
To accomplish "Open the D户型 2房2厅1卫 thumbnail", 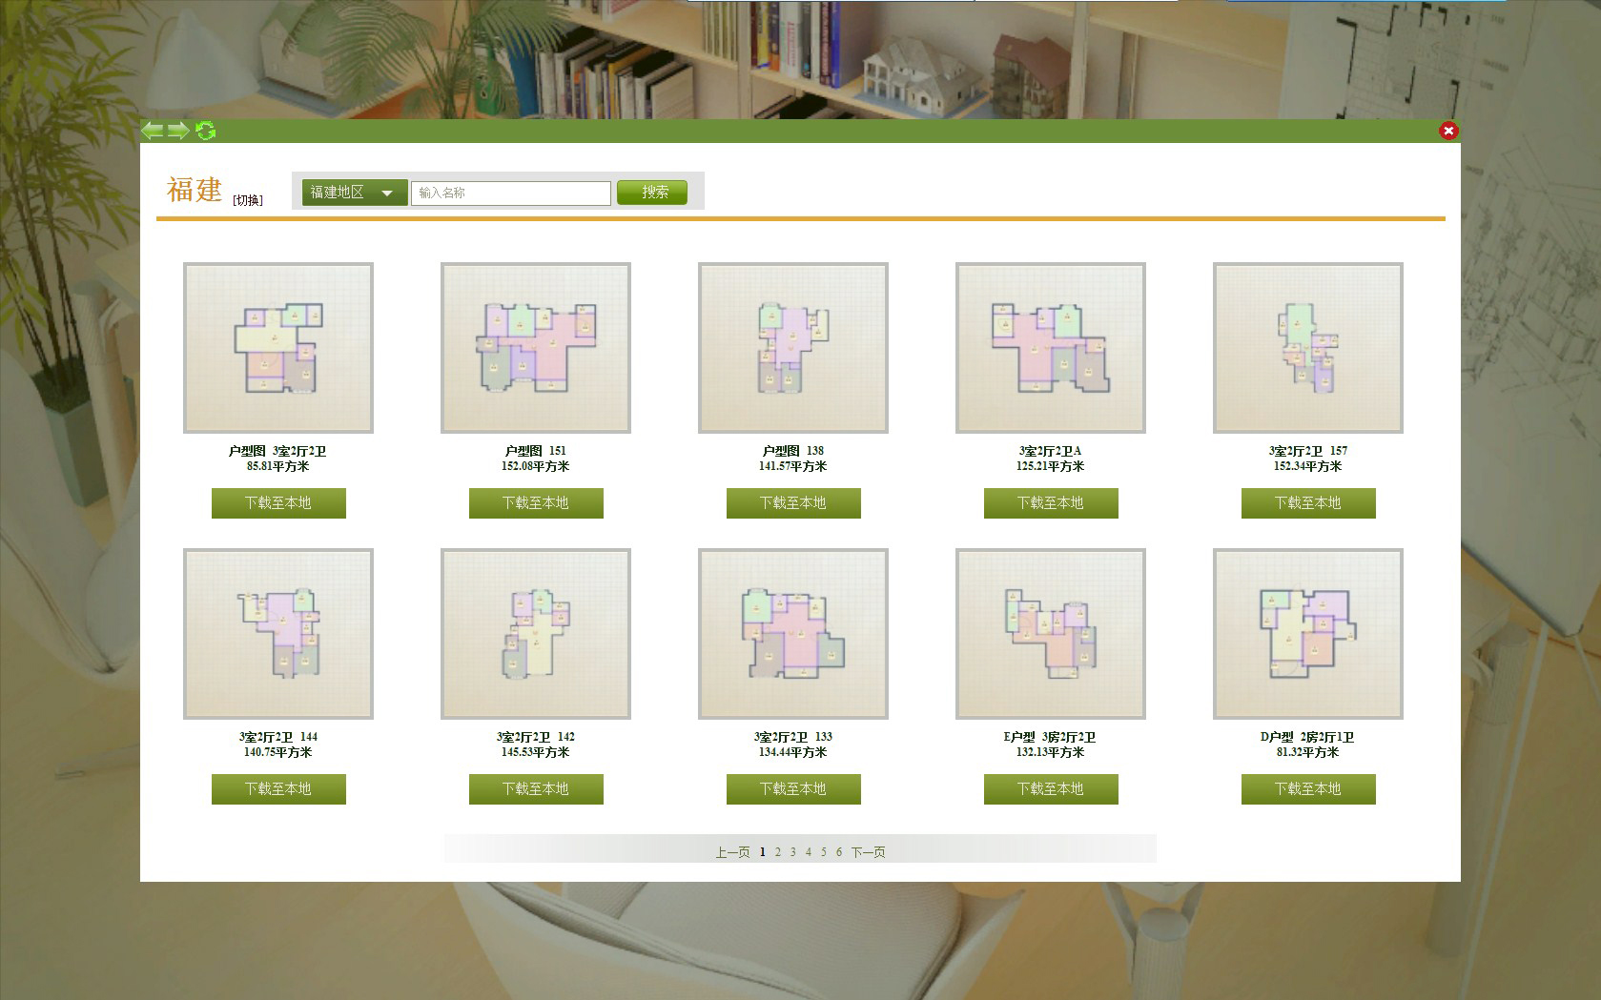I will (x=1308, y=634).
